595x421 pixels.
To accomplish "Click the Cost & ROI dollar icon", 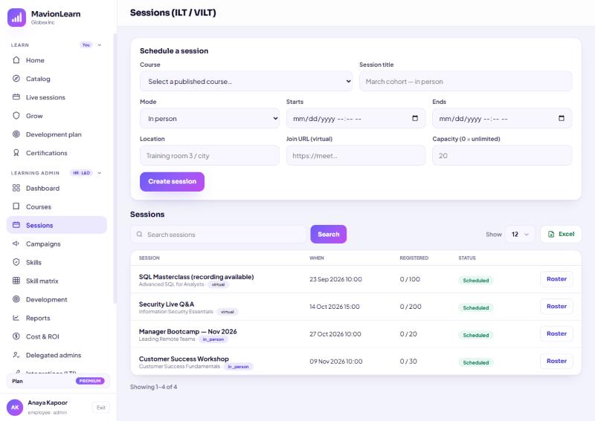I will (16, 336).
